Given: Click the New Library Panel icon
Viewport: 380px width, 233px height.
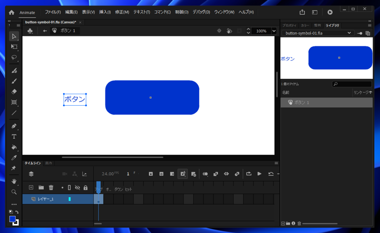Looking at the screenshot, I should [x=368, y=33].
